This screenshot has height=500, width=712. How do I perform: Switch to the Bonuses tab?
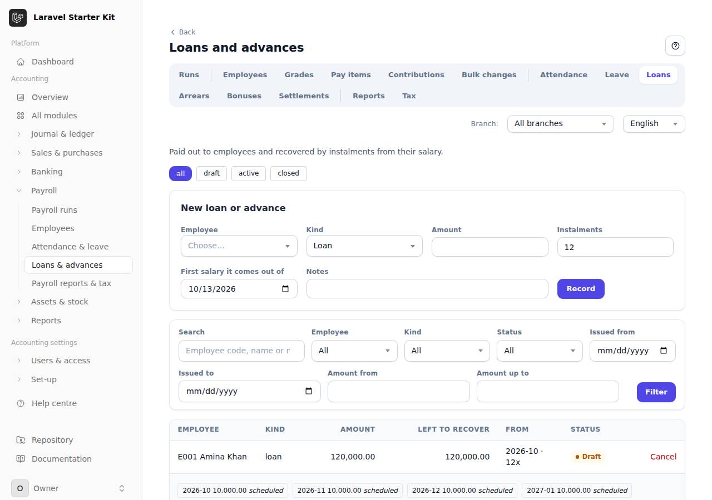coord(244,96)
